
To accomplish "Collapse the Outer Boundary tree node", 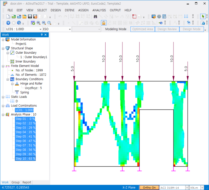I will [8, 53].
